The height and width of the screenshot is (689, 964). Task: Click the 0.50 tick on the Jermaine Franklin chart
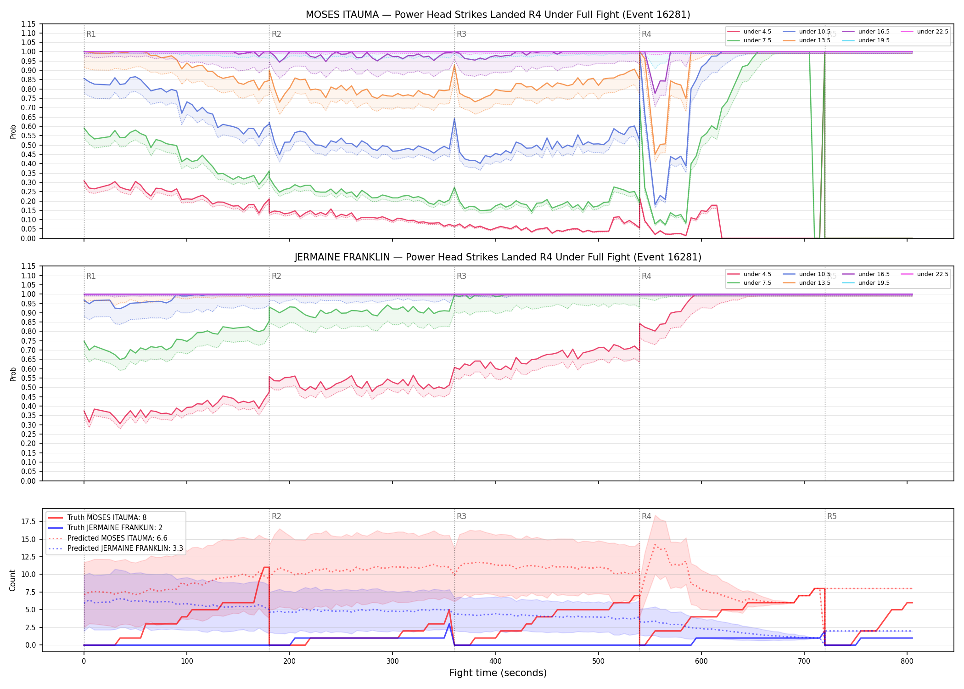(x=28, y=388)
